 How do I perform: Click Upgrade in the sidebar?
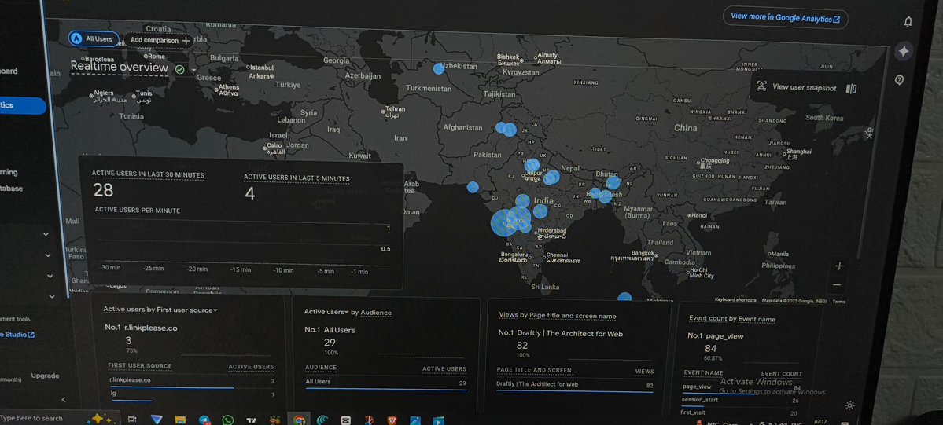(45, 376)
